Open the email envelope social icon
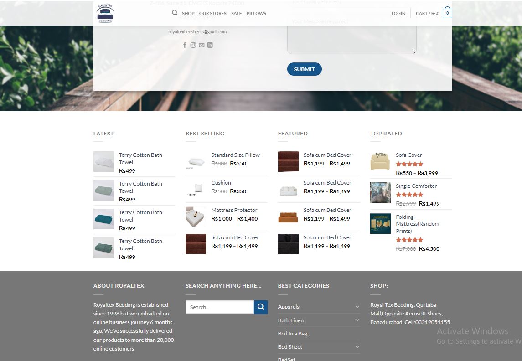This screenshot has height=361, width=522. click(x=202, y=45)
